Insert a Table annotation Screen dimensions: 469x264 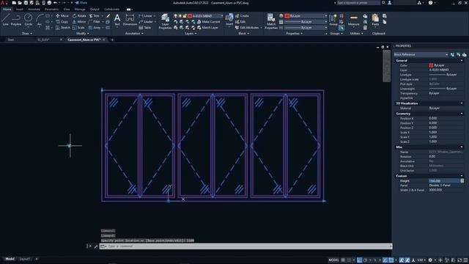(x=145, y=28)
